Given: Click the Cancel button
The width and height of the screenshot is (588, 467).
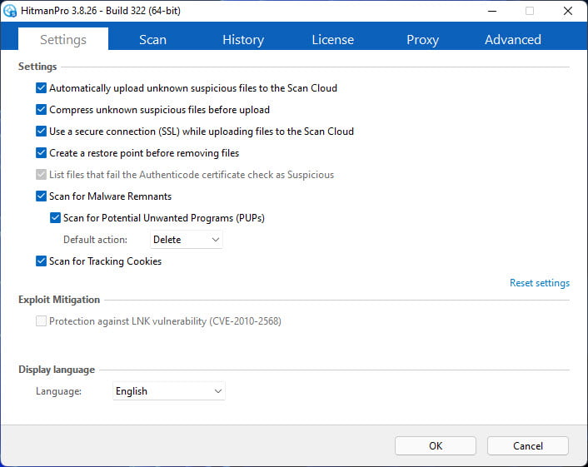Looking at the screenshot, I should [x=528, y=445].
